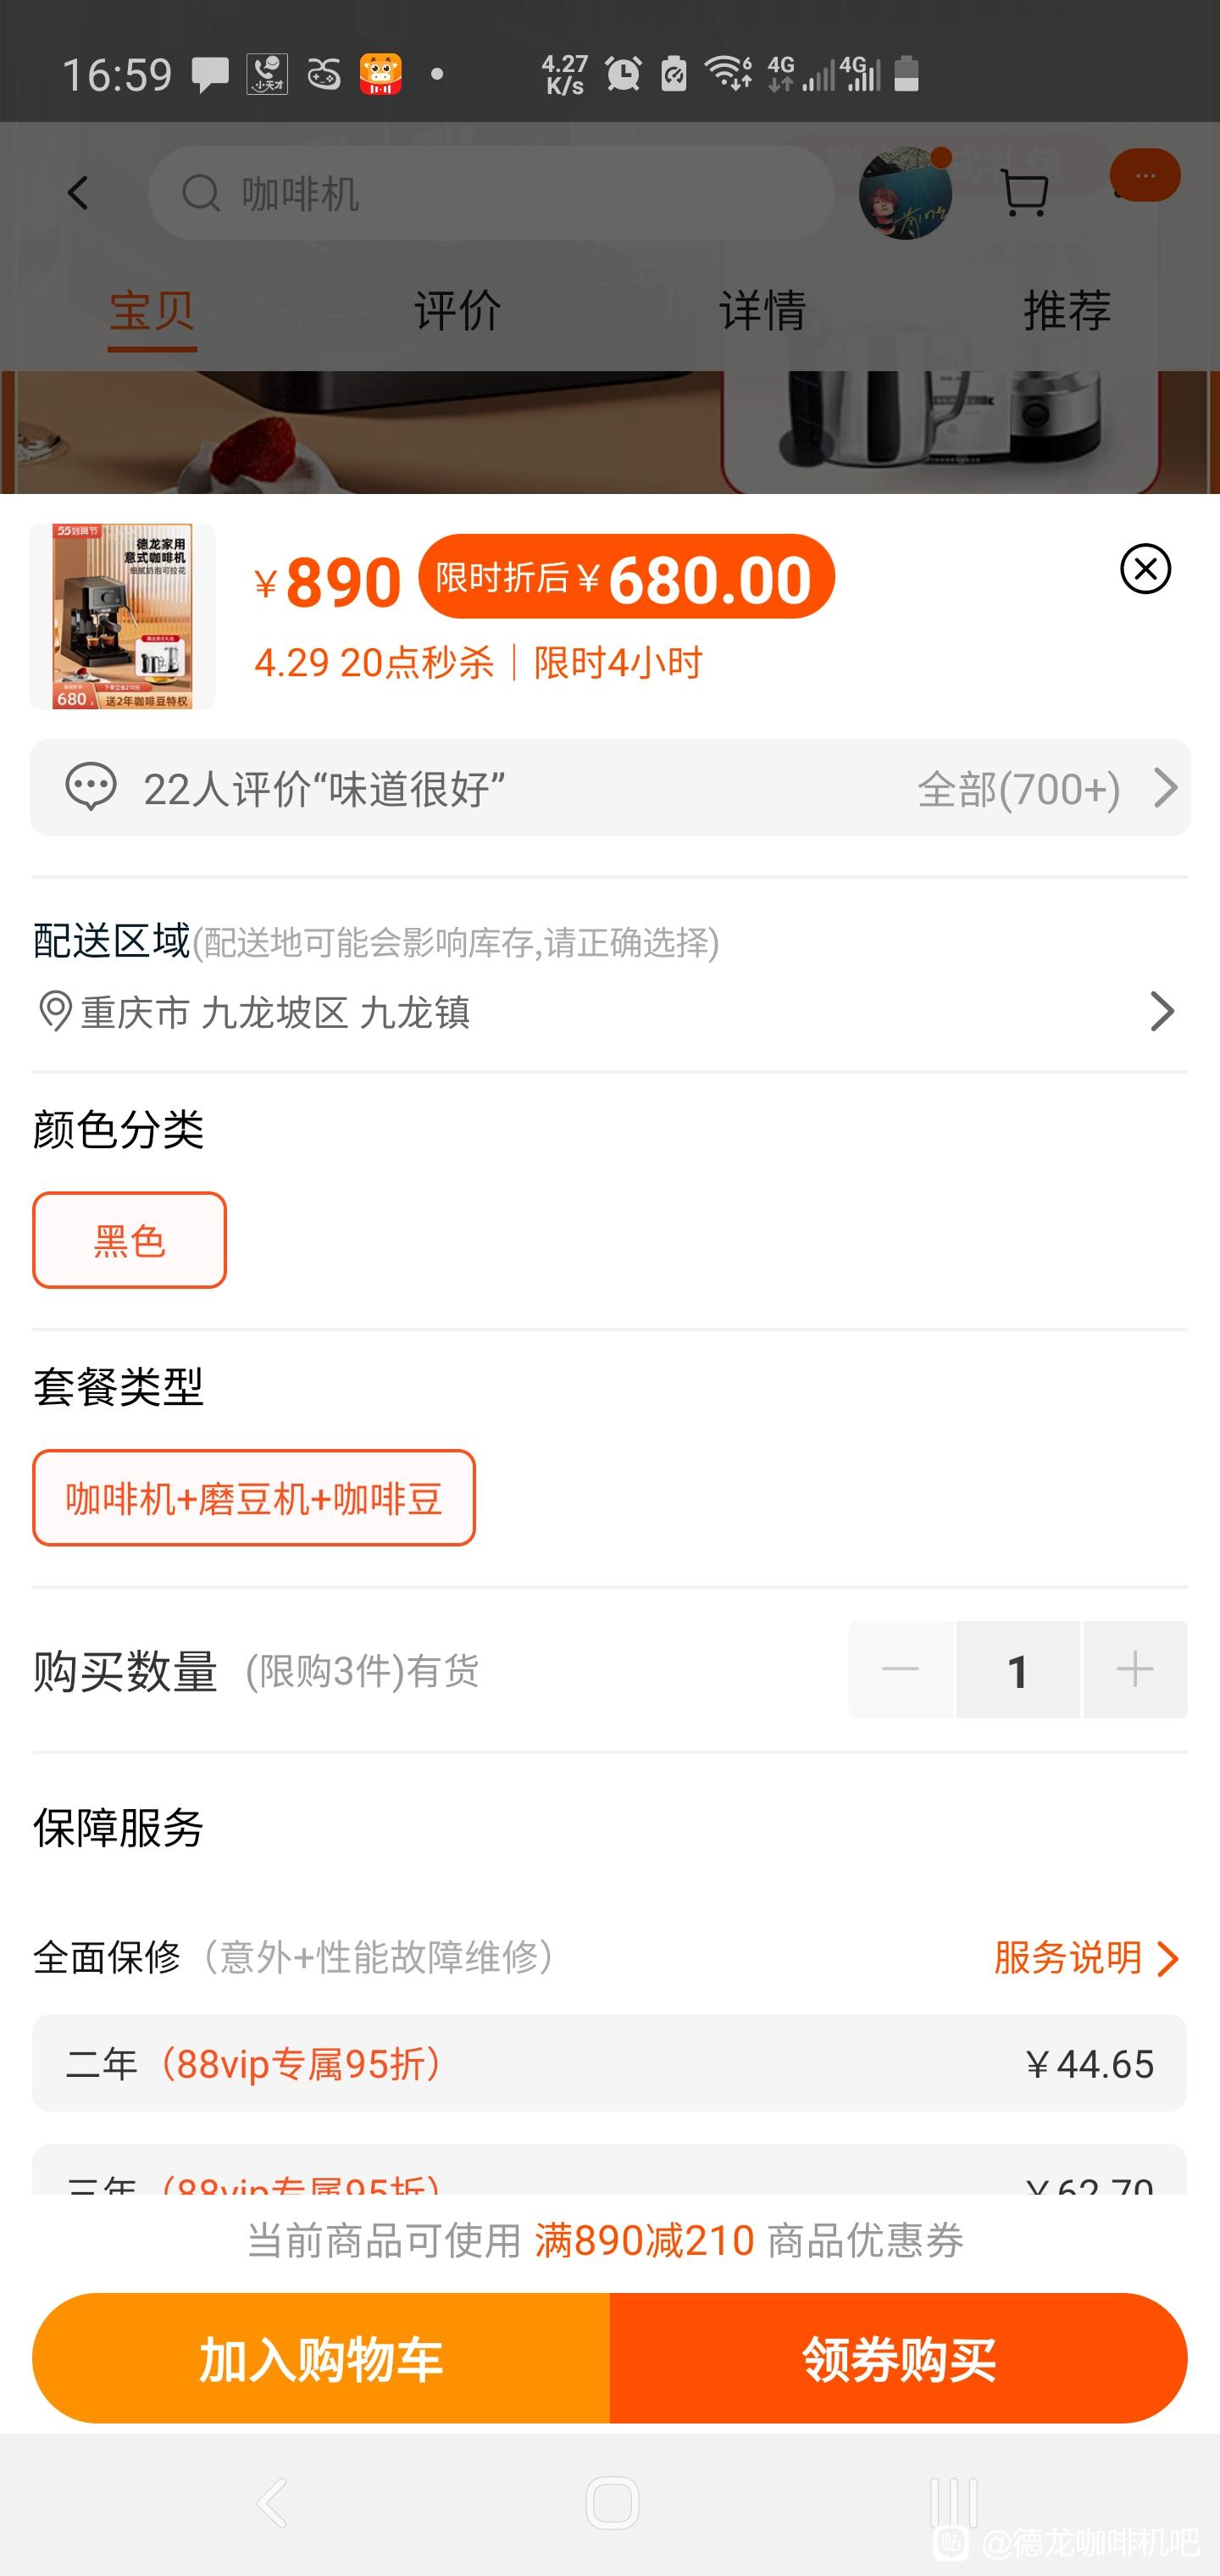1220x2576 pixels.
Task: Open the coffee machine product thumbnail
Action: [x=122, y=616]
